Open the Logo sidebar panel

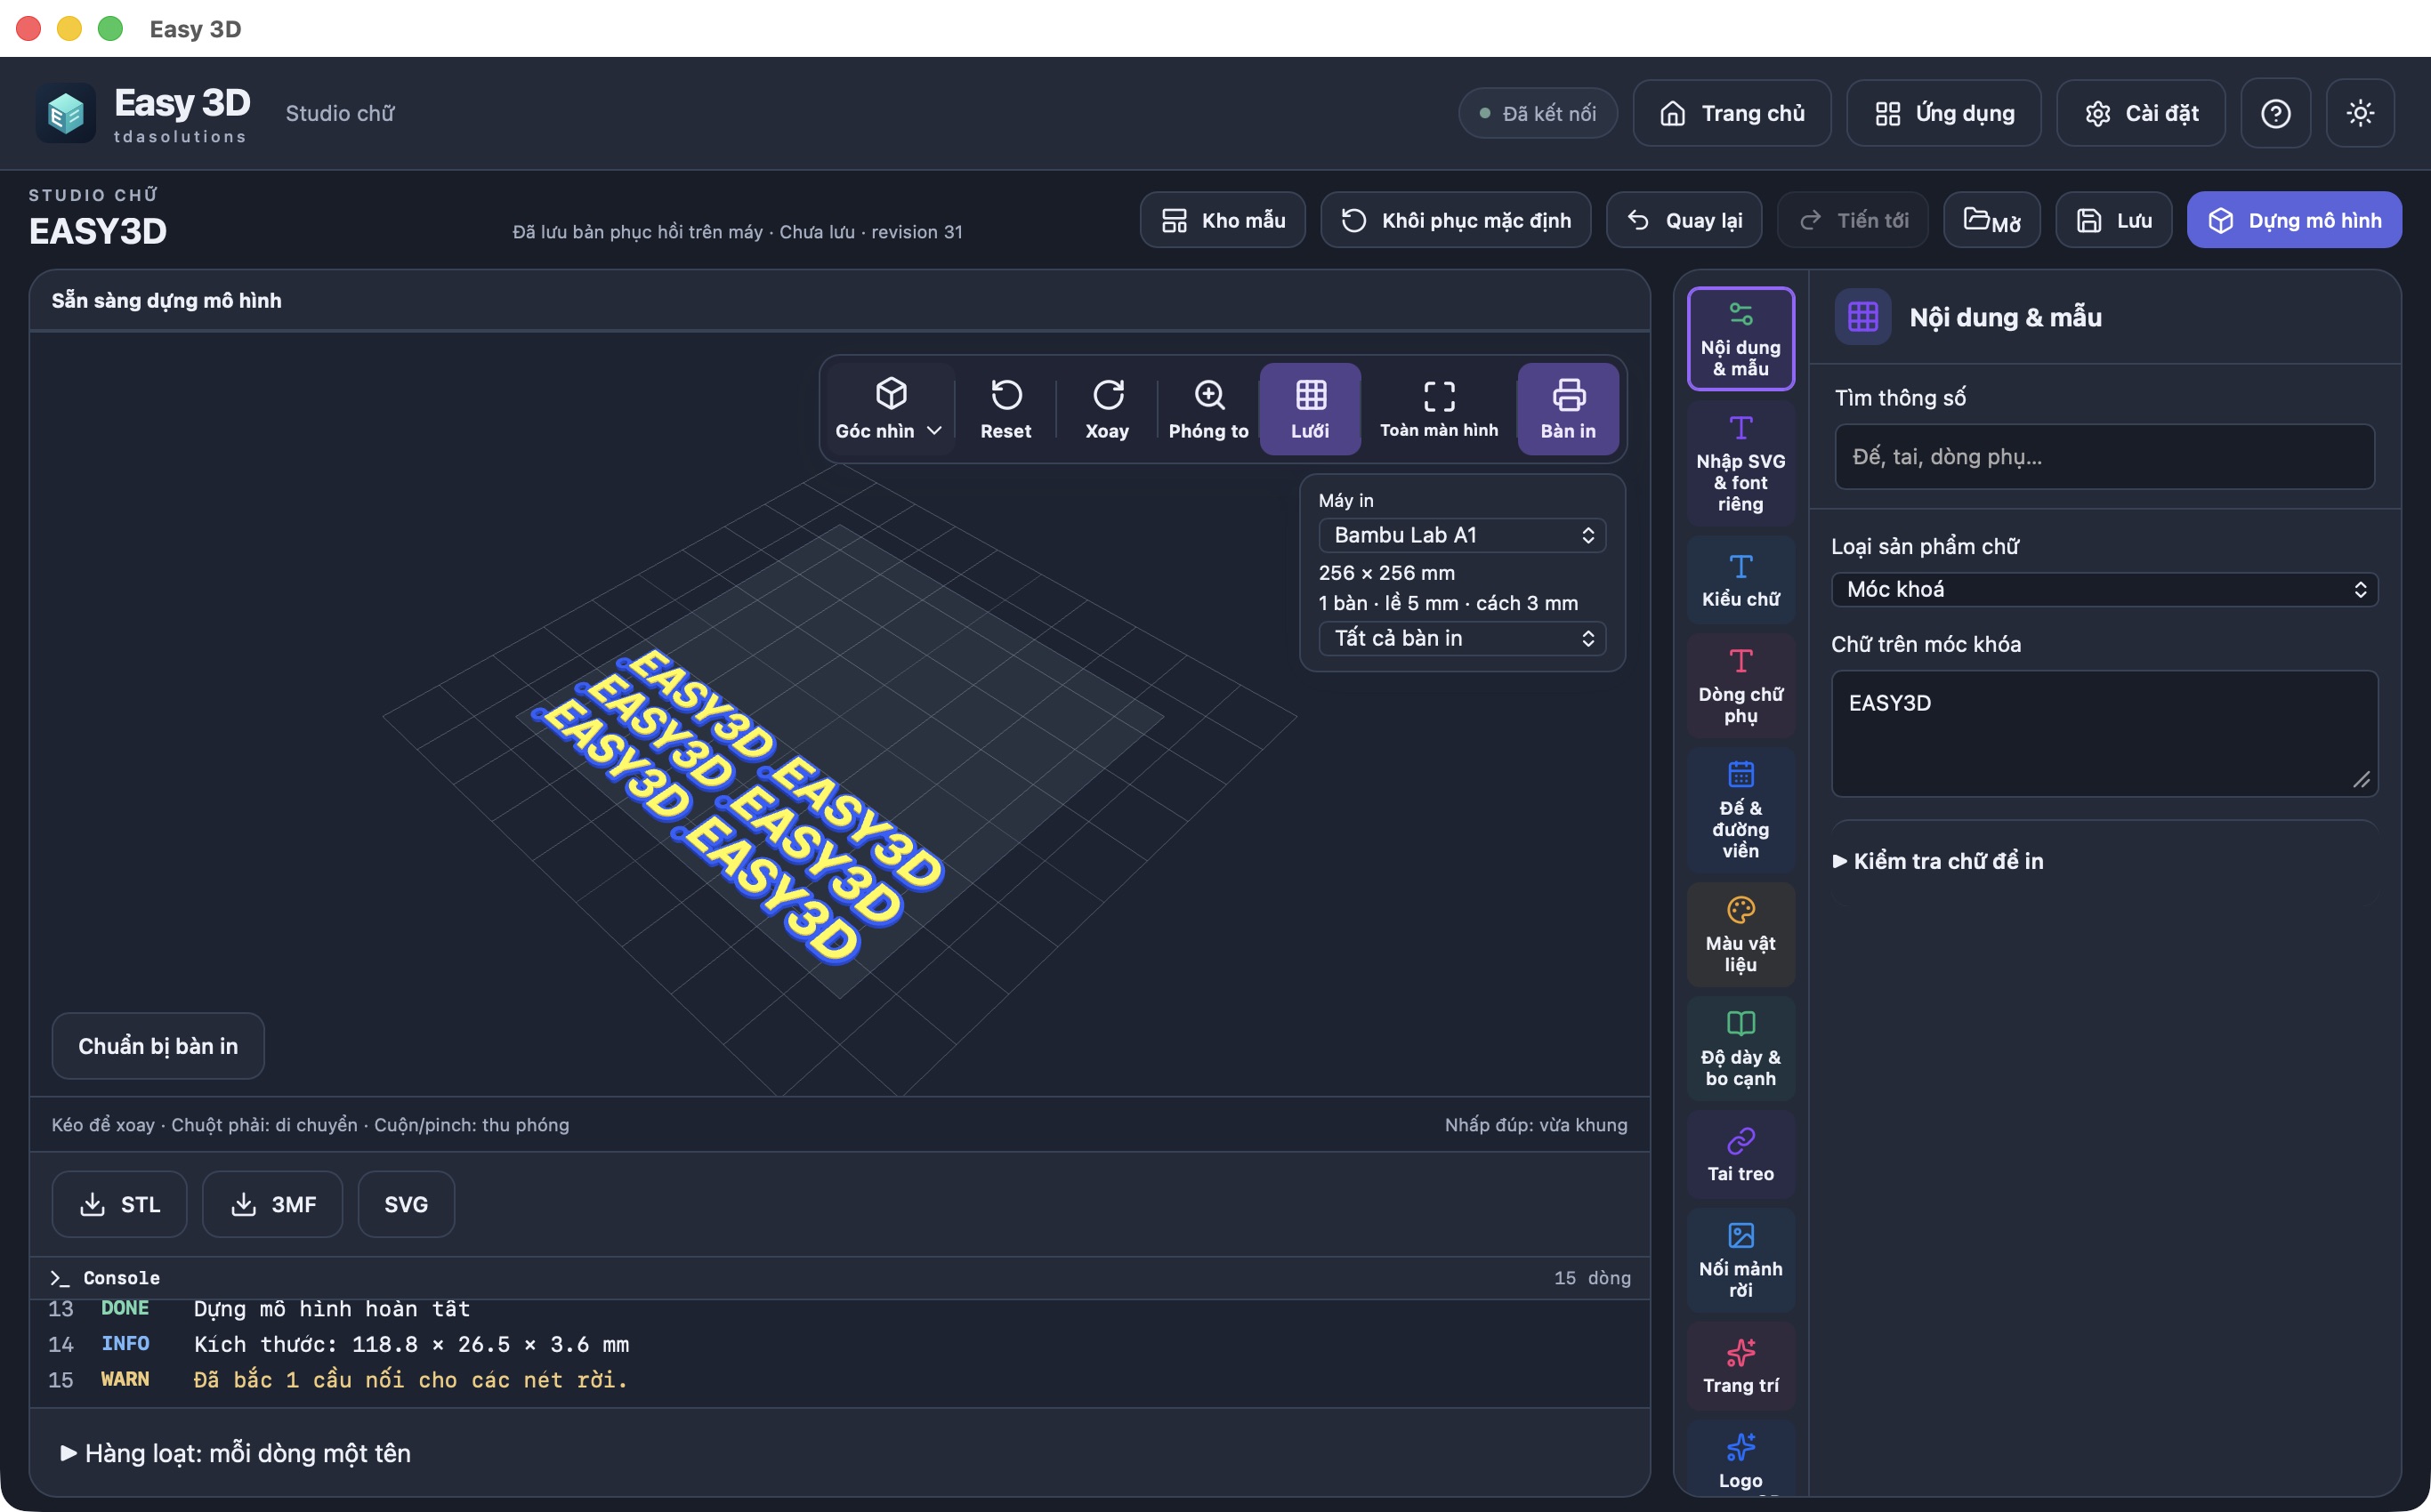tap(1740, 1459)
